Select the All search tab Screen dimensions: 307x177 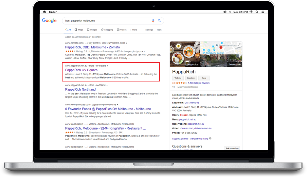click(x=68, y=30)
